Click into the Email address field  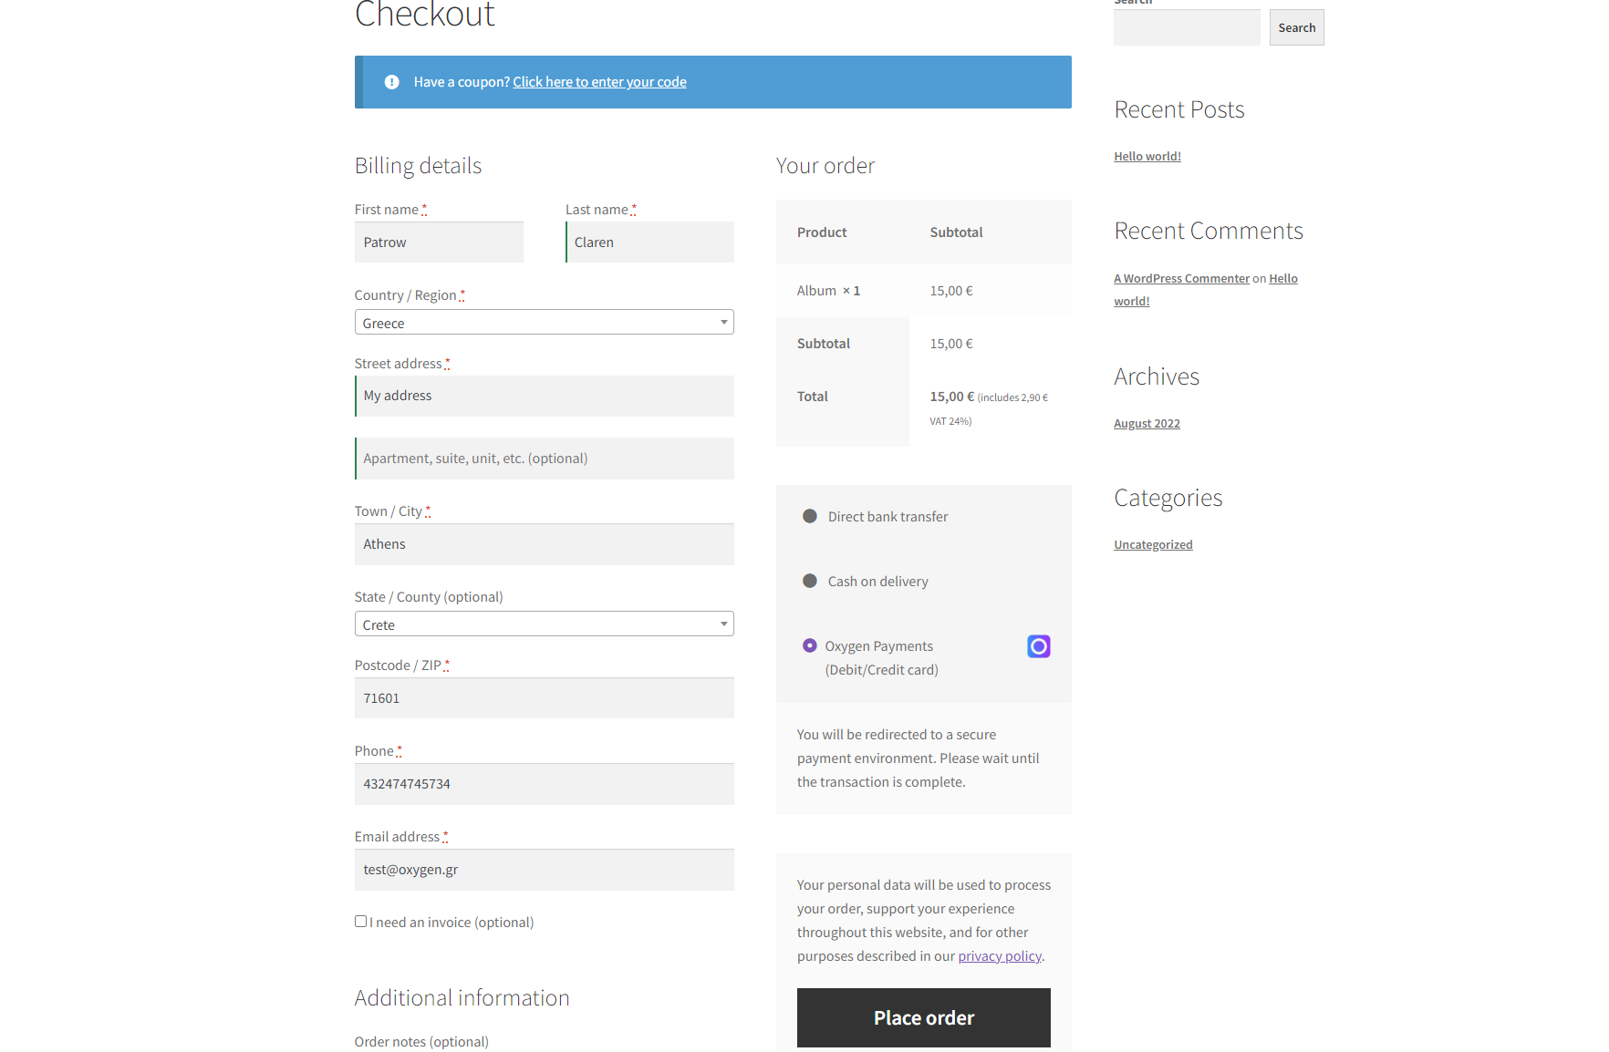tap(545, 870)
